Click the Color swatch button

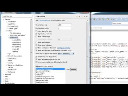pyautogui.click(x=74, y=69)
